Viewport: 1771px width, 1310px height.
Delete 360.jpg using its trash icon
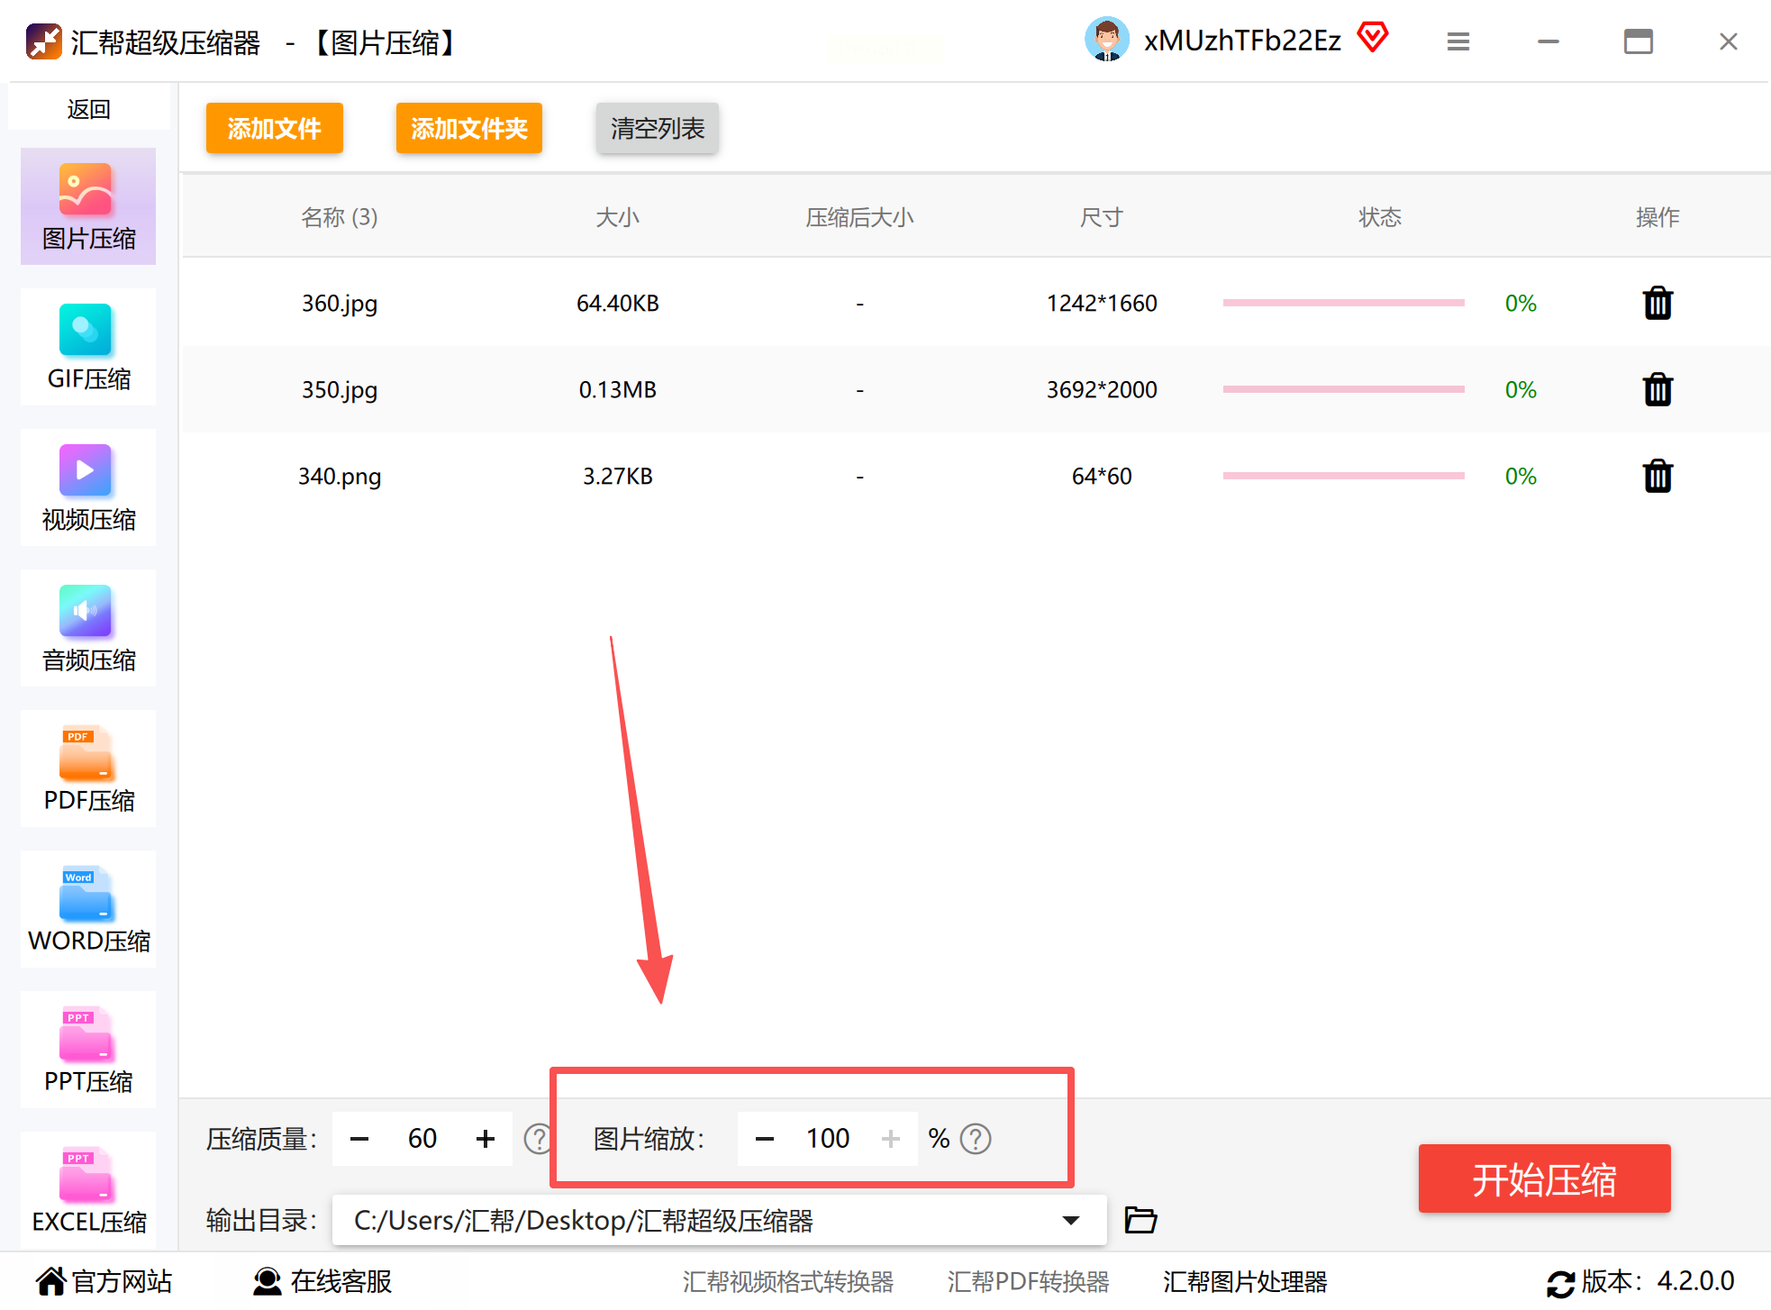pos(1657,304)
